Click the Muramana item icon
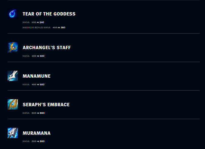Screen dimensions: 205x149 pyautogui.click(x=13, y=133)
